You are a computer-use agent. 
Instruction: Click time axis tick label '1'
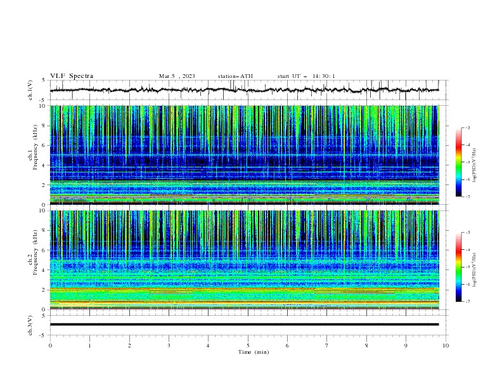click(89, 346)
